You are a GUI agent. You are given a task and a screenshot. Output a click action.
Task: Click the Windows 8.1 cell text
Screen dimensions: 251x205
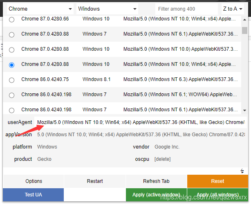pyautogui.click(x=96, y=79)
